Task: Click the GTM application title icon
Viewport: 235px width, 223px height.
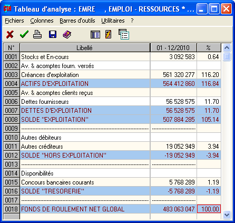Action: tap(7, 9)
